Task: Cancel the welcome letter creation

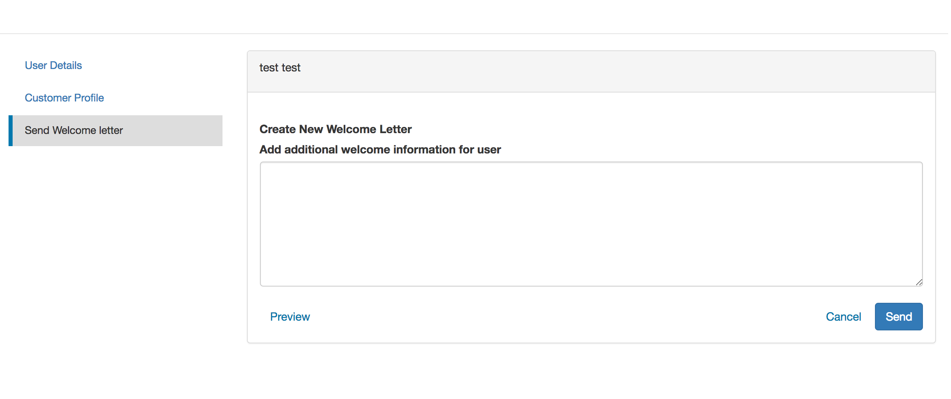Action: (x=844, y=317)
